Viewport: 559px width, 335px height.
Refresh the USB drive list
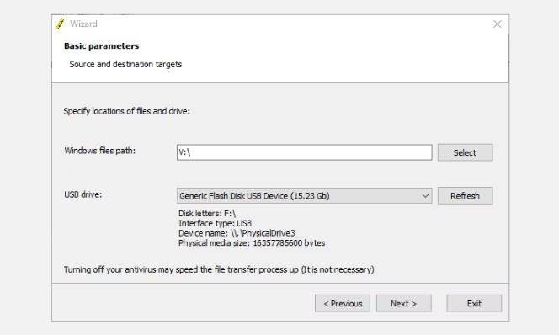[465, 195]
